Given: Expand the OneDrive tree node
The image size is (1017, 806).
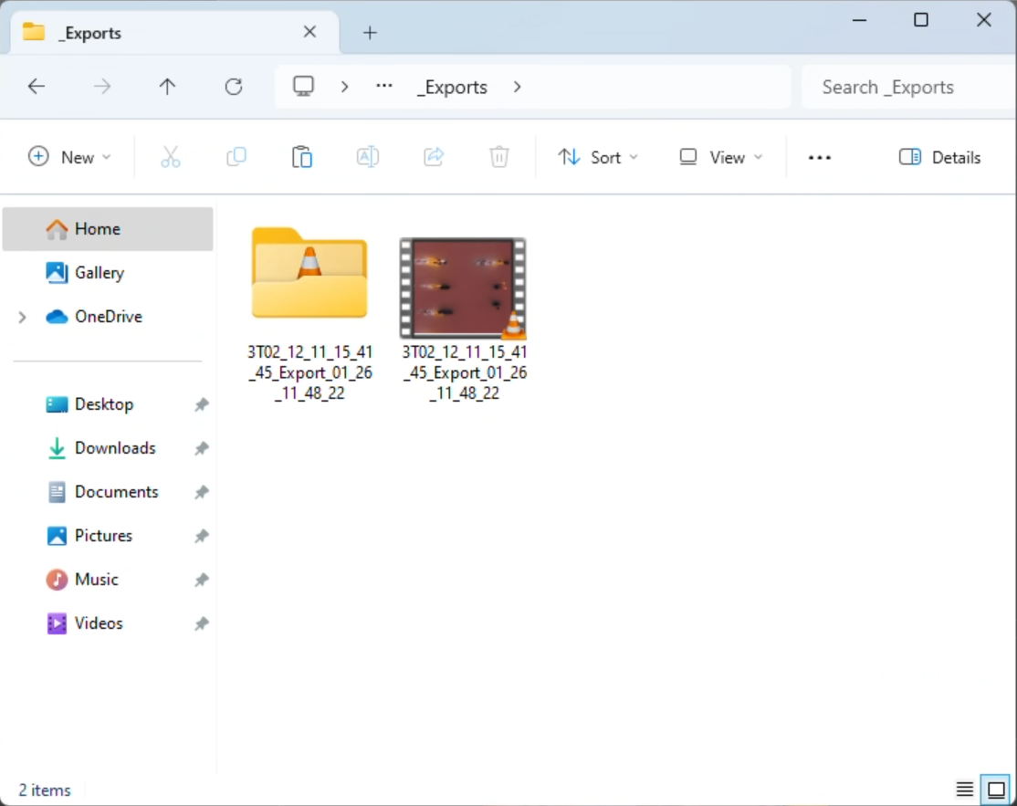Looking at the screenshot, I should point(22,317).
